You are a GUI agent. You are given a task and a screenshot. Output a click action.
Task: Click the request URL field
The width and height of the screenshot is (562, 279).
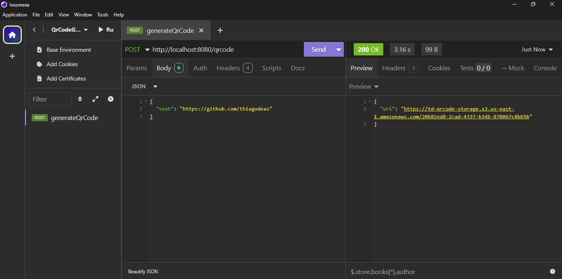226,50
